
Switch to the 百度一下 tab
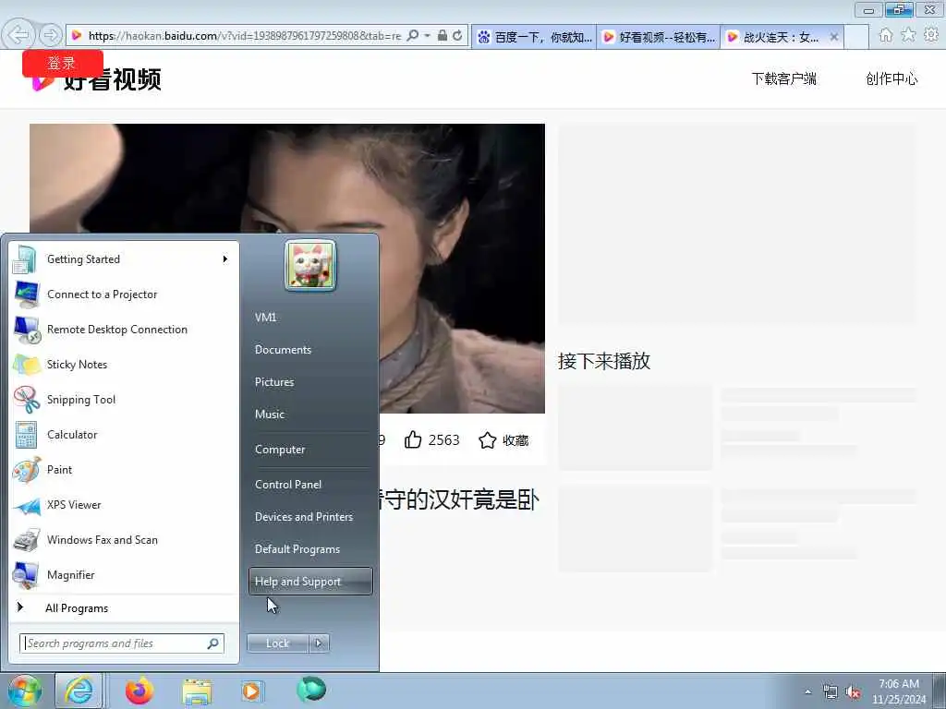click(534, 37)
